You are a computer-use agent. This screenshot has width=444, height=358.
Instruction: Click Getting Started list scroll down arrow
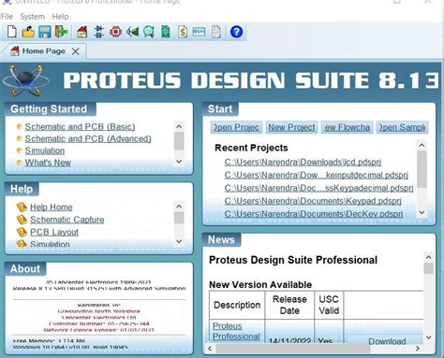coord(179,162)
